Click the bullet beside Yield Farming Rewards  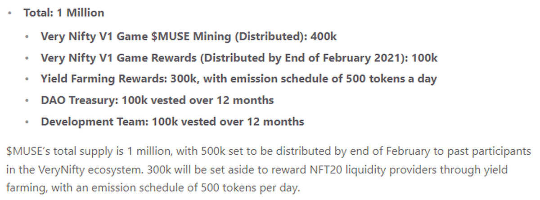29,79
